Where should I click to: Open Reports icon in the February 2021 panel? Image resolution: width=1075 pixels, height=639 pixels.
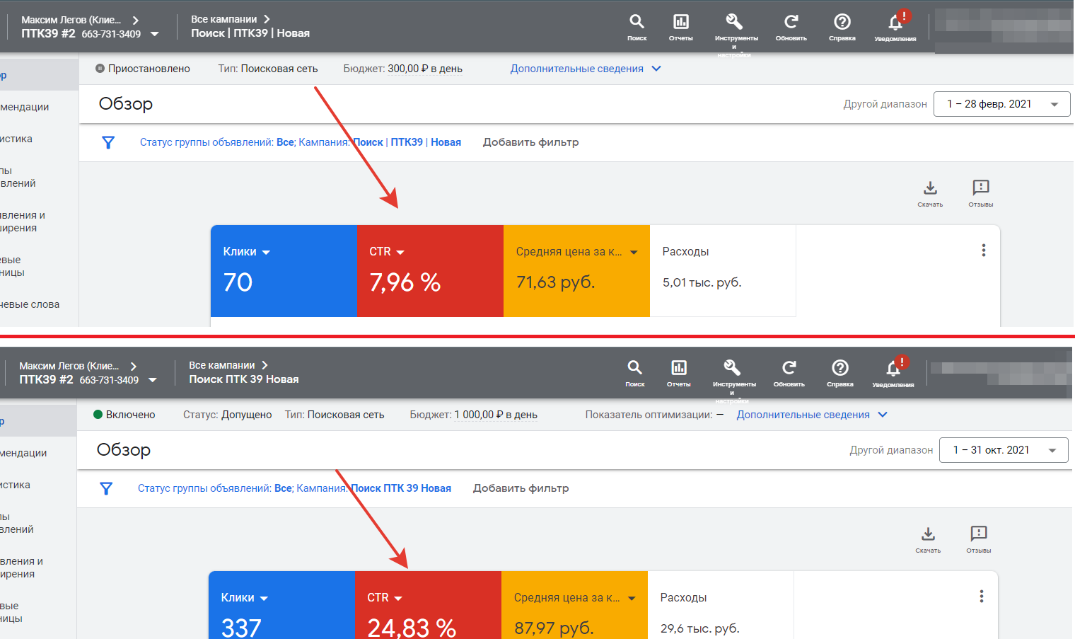681,22
